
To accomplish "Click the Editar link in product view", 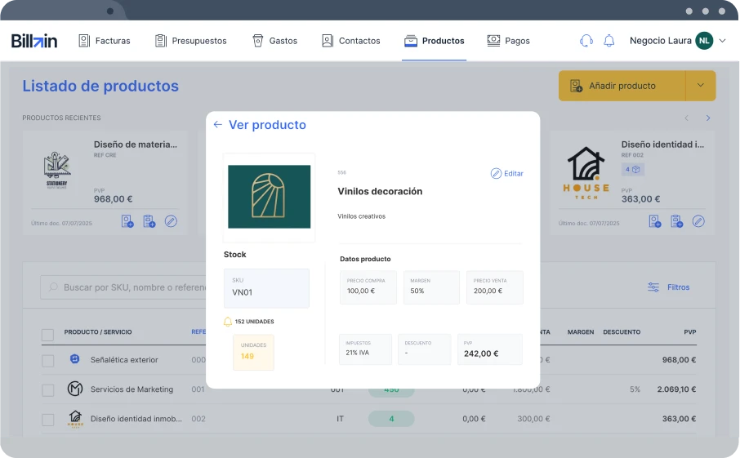I will click(506, 173).
